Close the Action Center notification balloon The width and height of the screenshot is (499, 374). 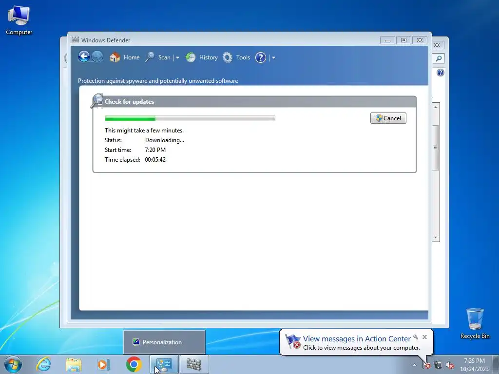click(424, 337)
